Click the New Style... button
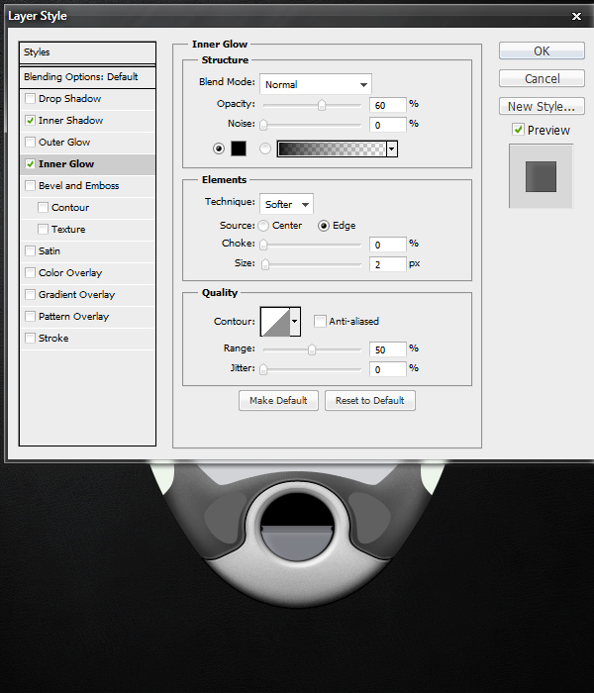Viewport: 594px width, 693px height. tap(542, 107)
